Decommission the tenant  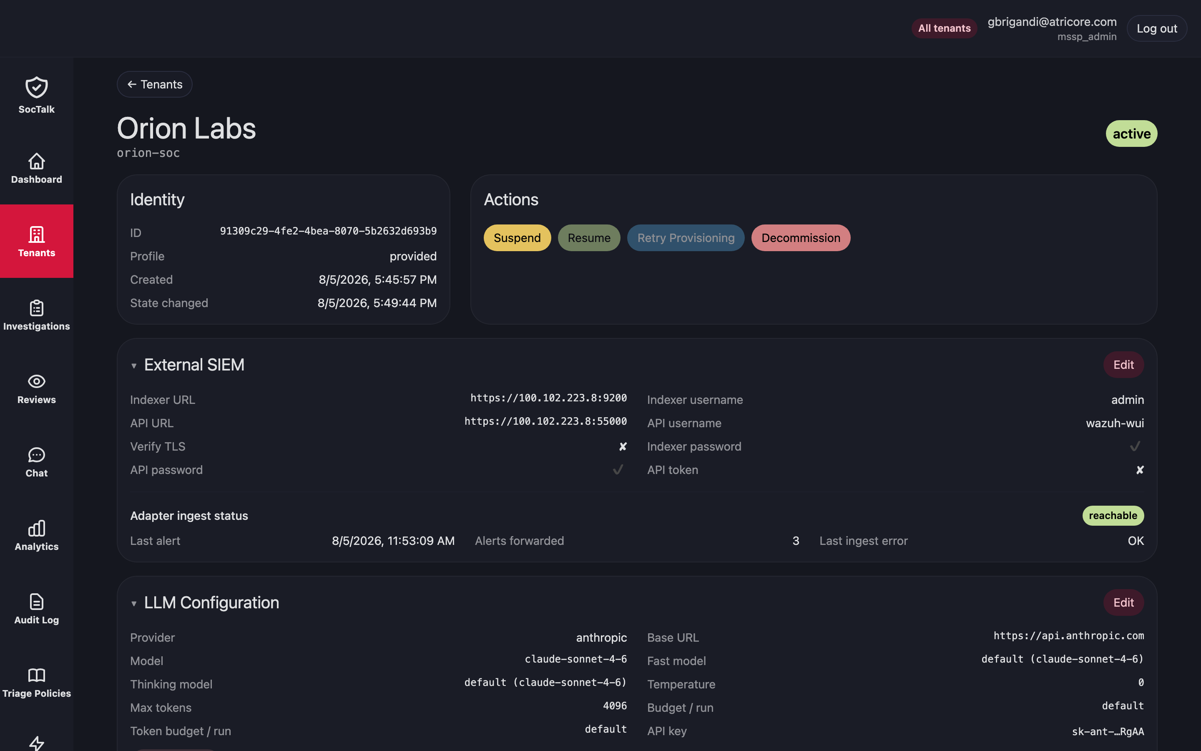(801, 238)
